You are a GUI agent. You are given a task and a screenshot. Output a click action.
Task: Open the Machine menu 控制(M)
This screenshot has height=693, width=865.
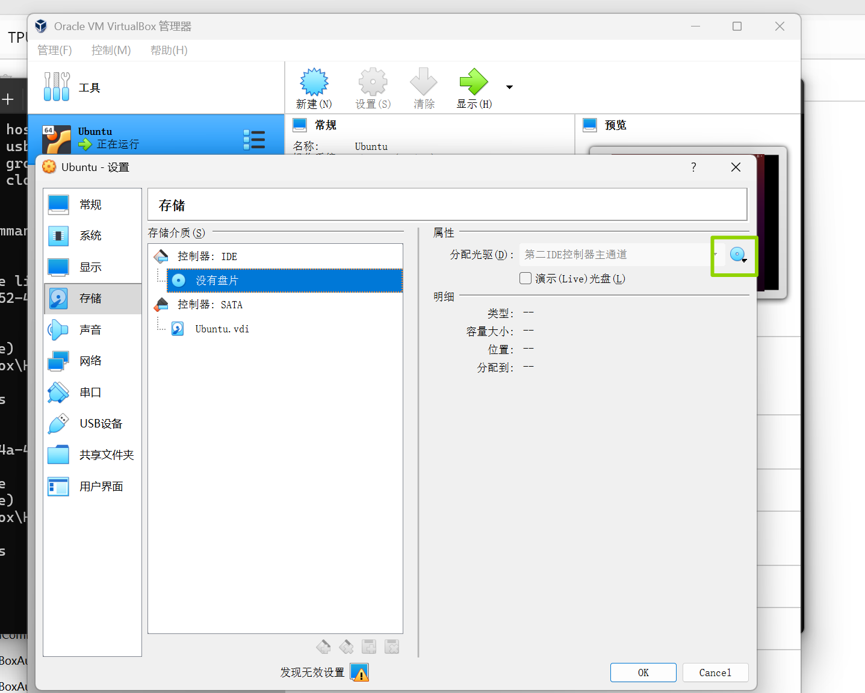click(111, 50)
